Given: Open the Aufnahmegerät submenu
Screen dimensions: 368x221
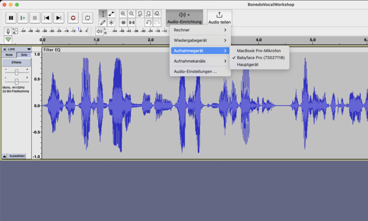Looking at the screenshot, I should pos(200,51).
